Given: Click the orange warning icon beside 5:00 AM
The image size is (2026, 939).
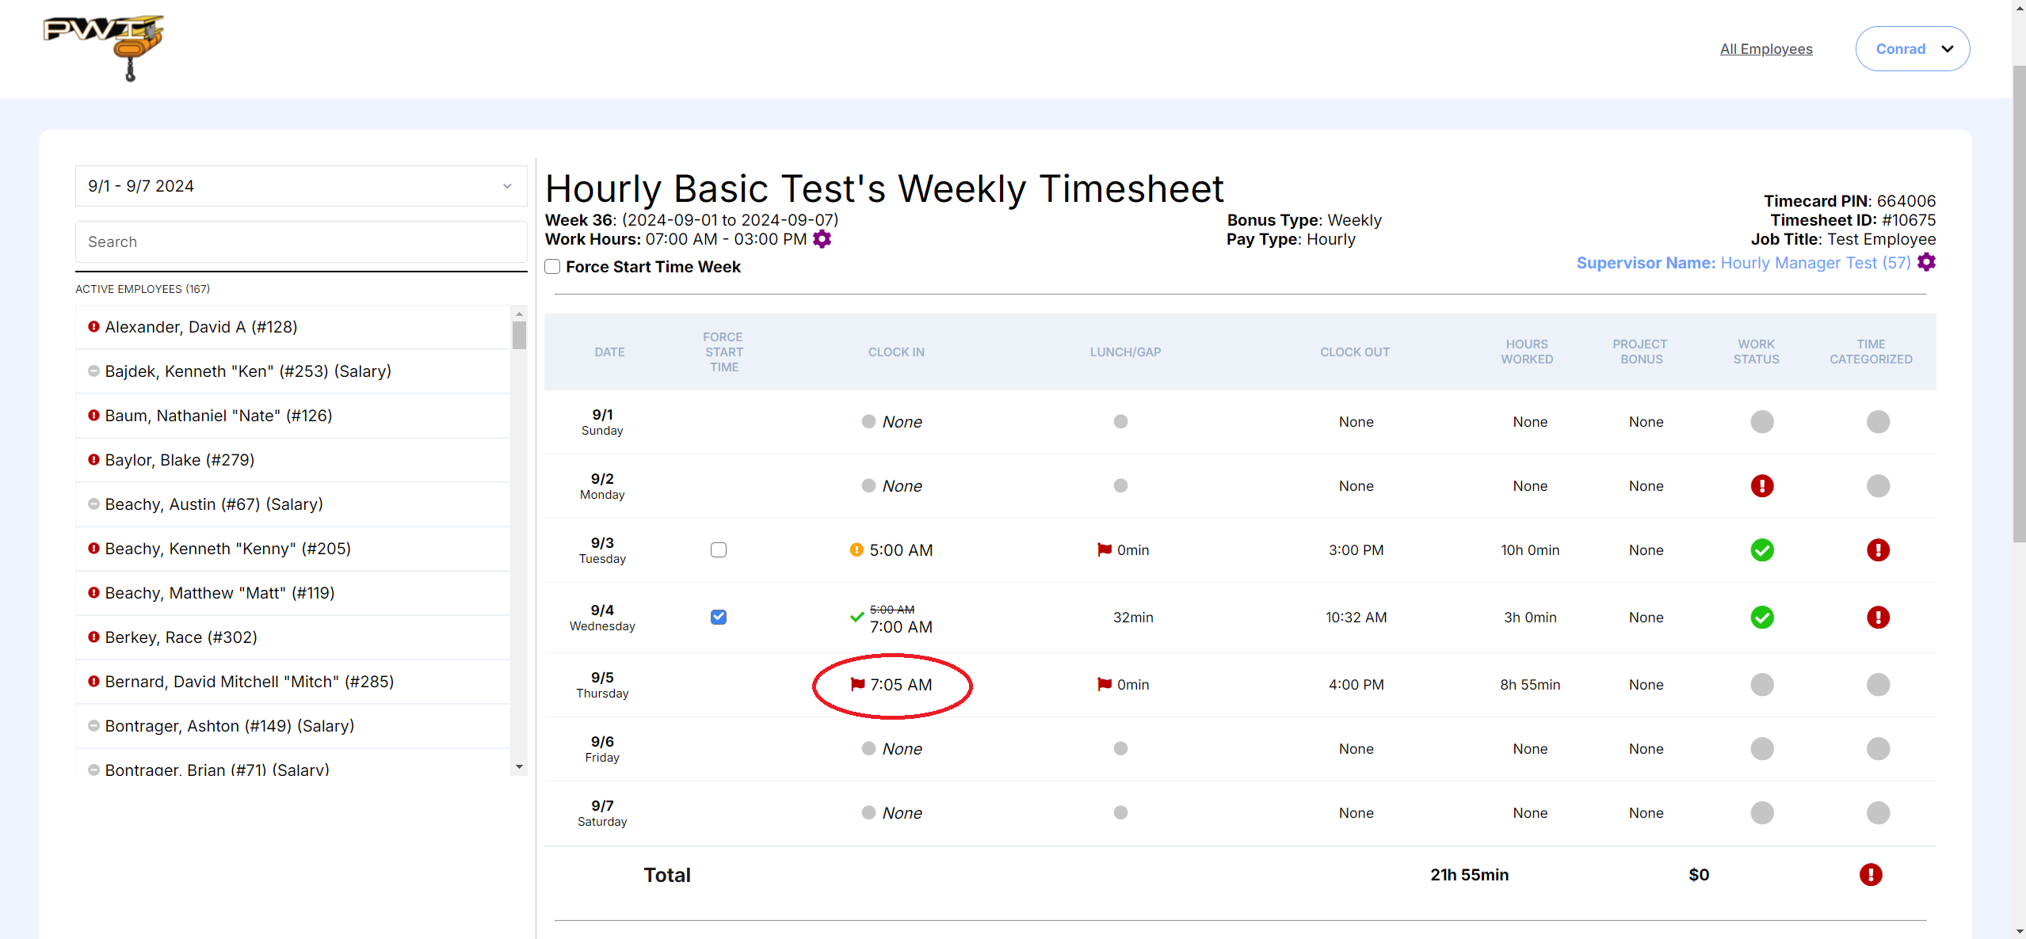Looking at the screenshot, I should 856,550.
